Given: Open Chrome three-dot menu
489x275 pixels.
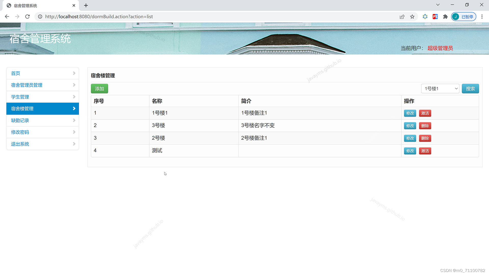Looking at the screenshot, I should click(x=482, y=17).
